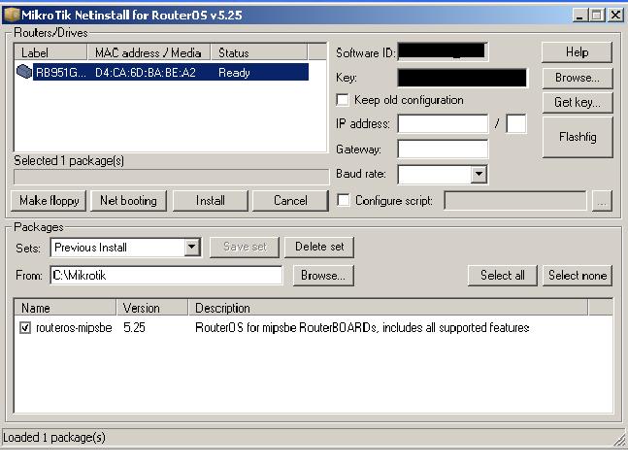Click the install progress bar

click(172, 177)
